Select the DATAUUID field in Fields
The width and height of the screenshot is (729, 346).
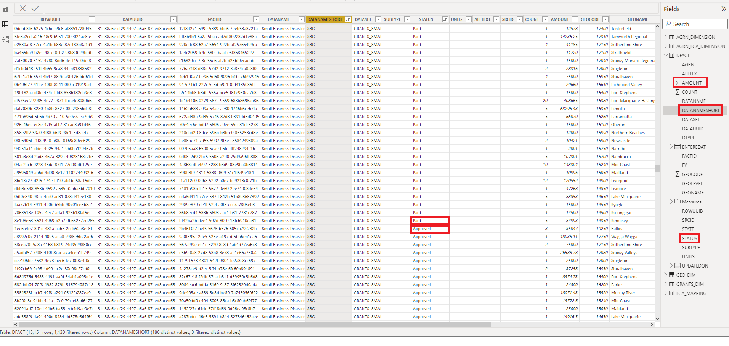pos(693,128)
